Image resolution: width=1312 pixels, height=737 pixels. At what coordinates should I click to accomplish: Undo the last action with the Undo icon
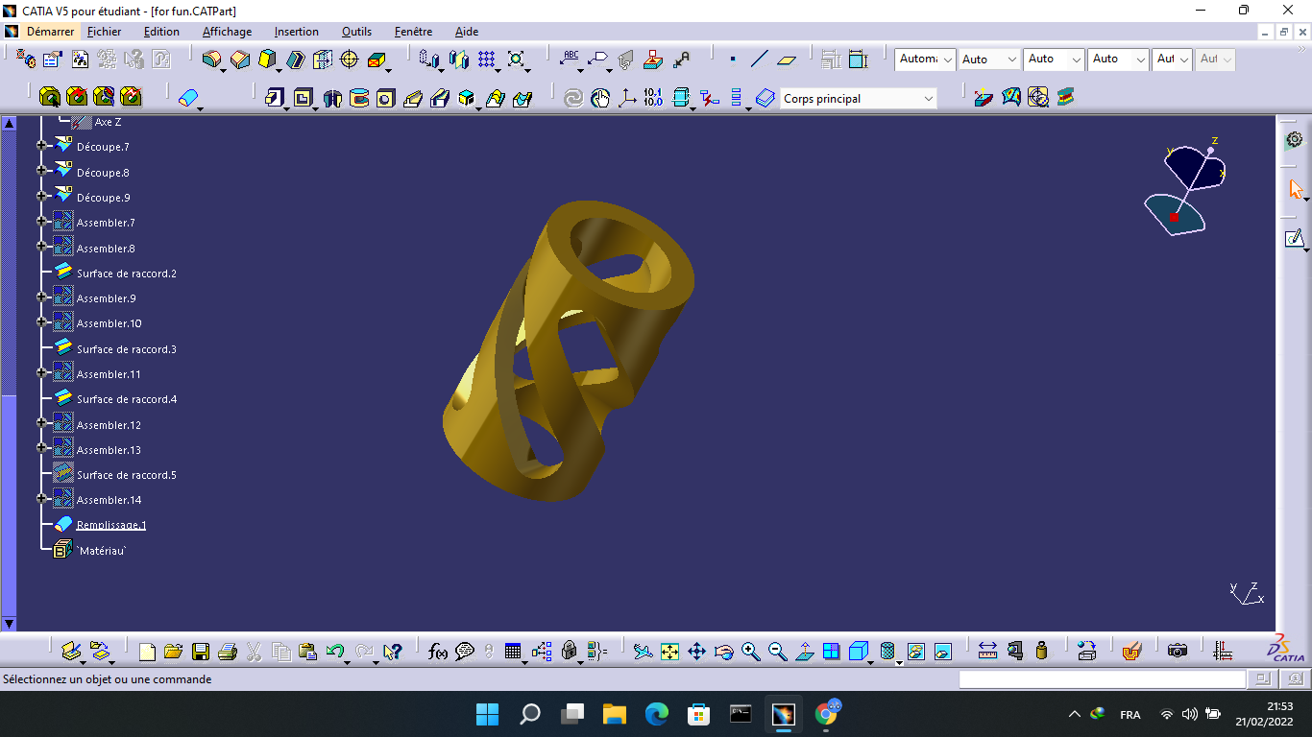[334, 652]
